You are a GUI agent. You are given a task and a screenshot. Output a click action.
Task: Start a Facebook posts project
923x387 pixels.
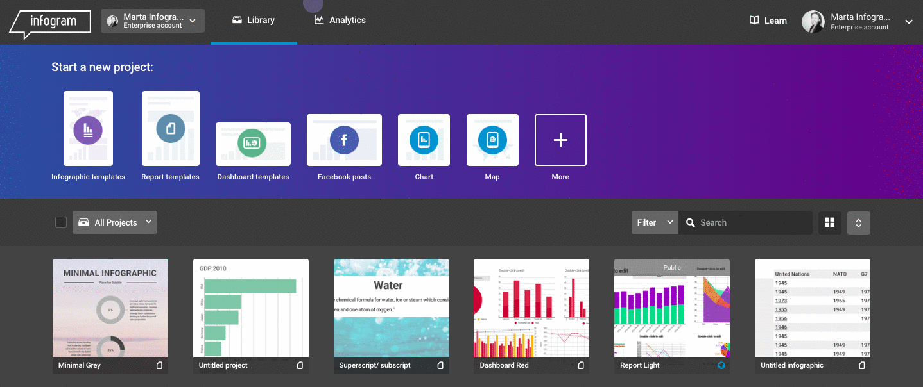click(x=344, y=140)
